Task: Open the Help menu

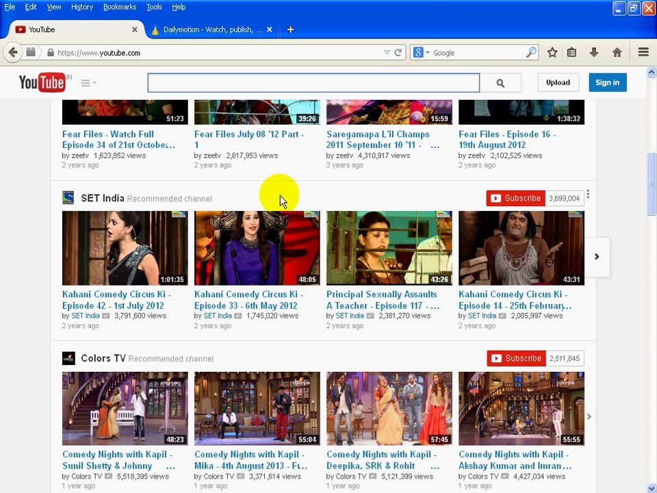Action: coord(179,7)
